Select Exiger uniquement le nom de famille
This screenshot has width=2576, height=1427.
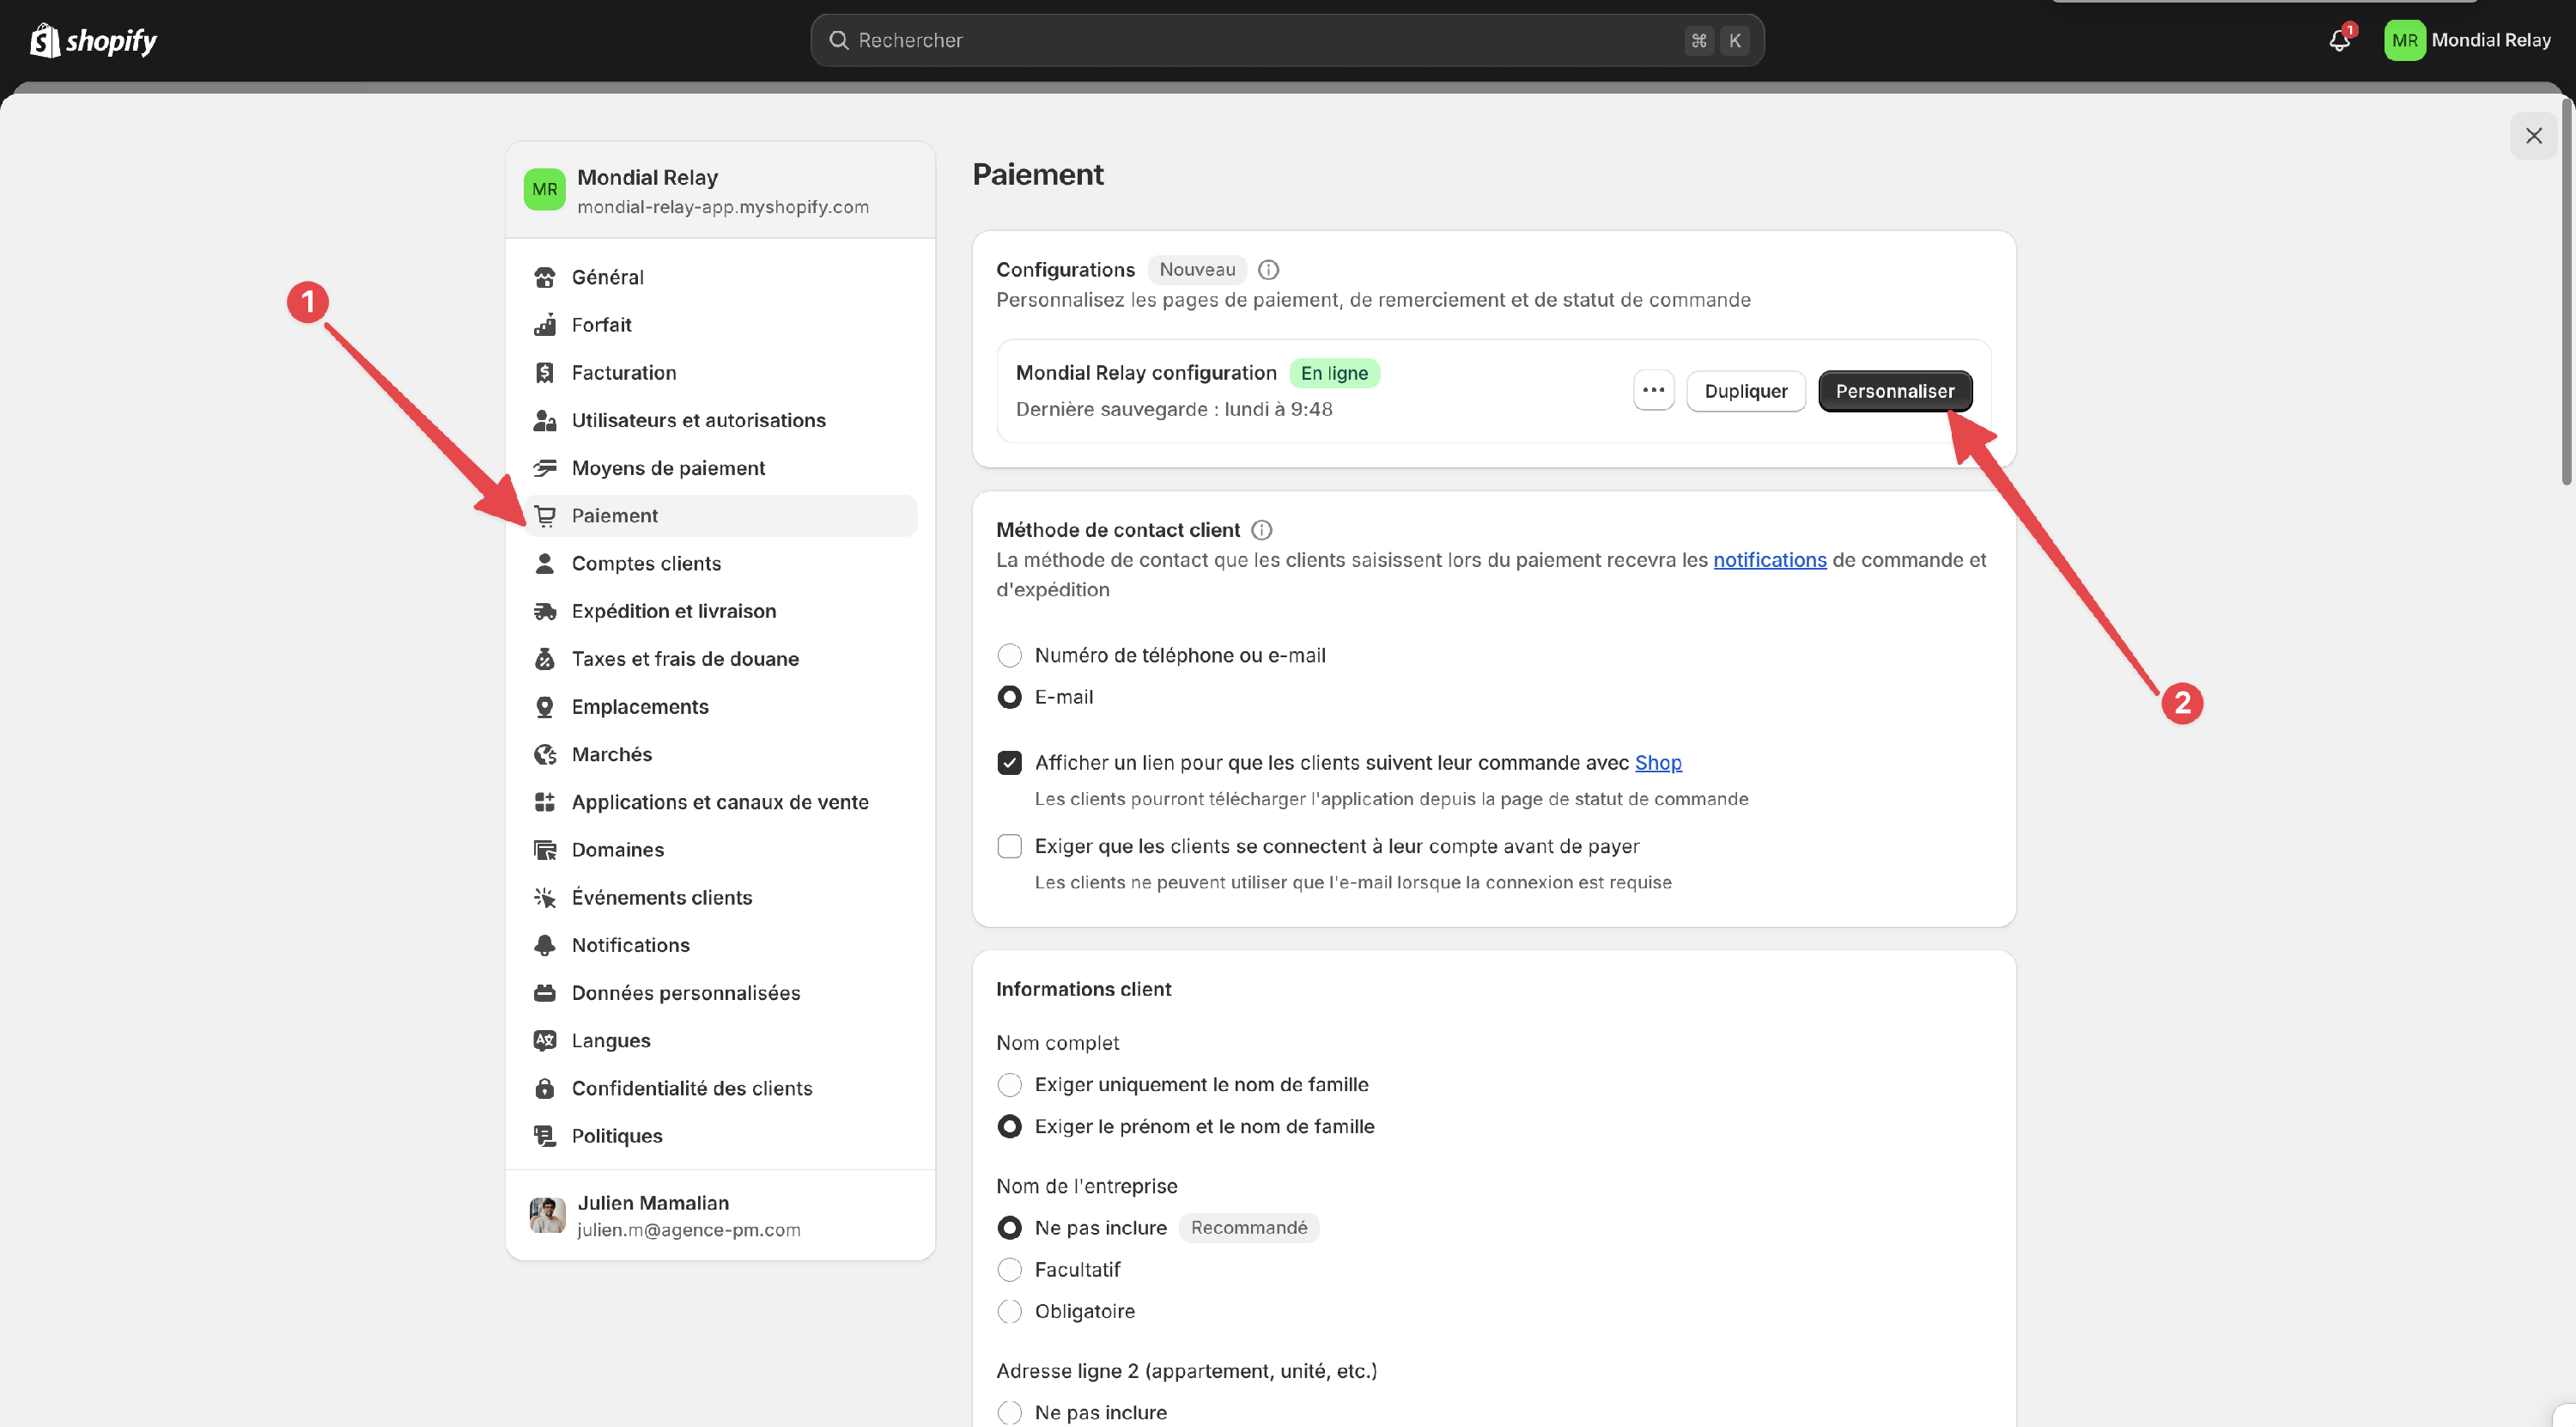1010,1085
